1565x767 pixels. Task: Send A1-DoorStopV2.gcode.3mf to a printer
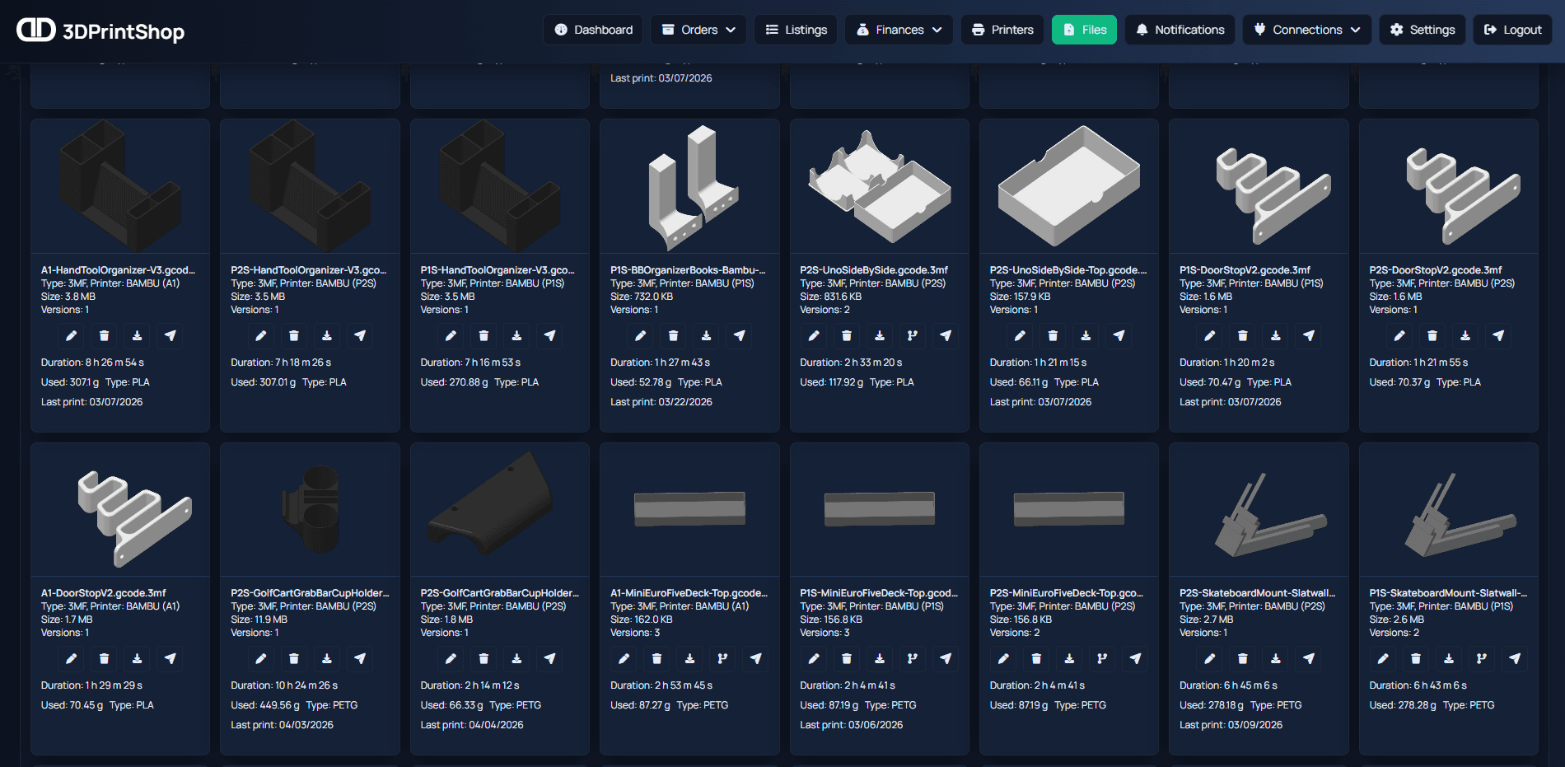[170, 659]
